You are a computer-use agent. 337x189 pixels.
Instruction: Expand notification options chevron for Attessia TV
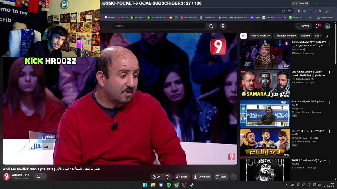click(43, 177)
